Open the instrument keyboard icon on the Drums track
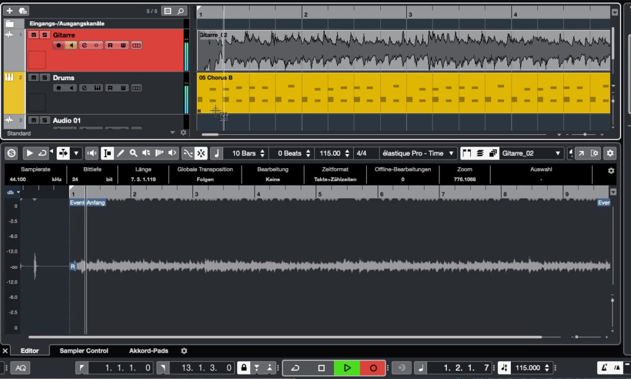631x379 pixels. click(x=97, y=88)
